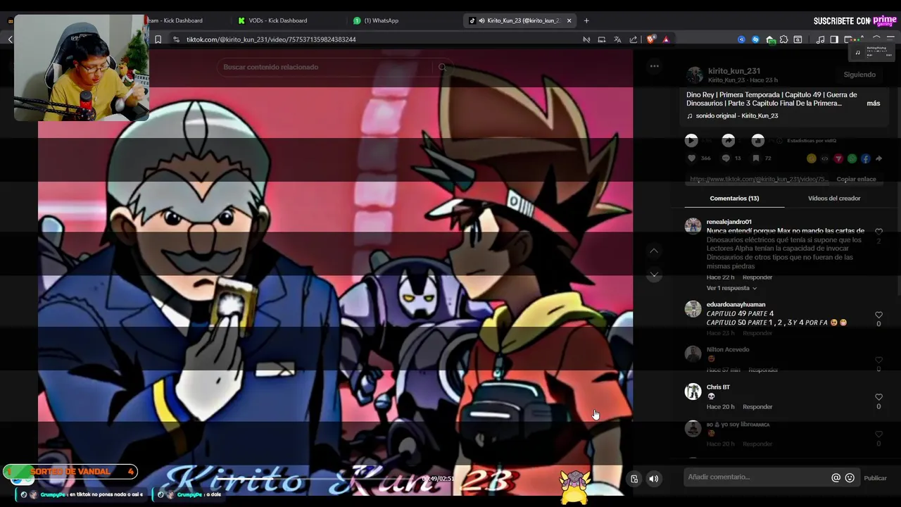
Task: Open a new browser tab
Action: coord(586,20)
